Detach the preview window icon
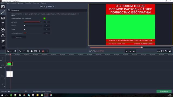The image size is (173, 97). click(x=162, y=51)
